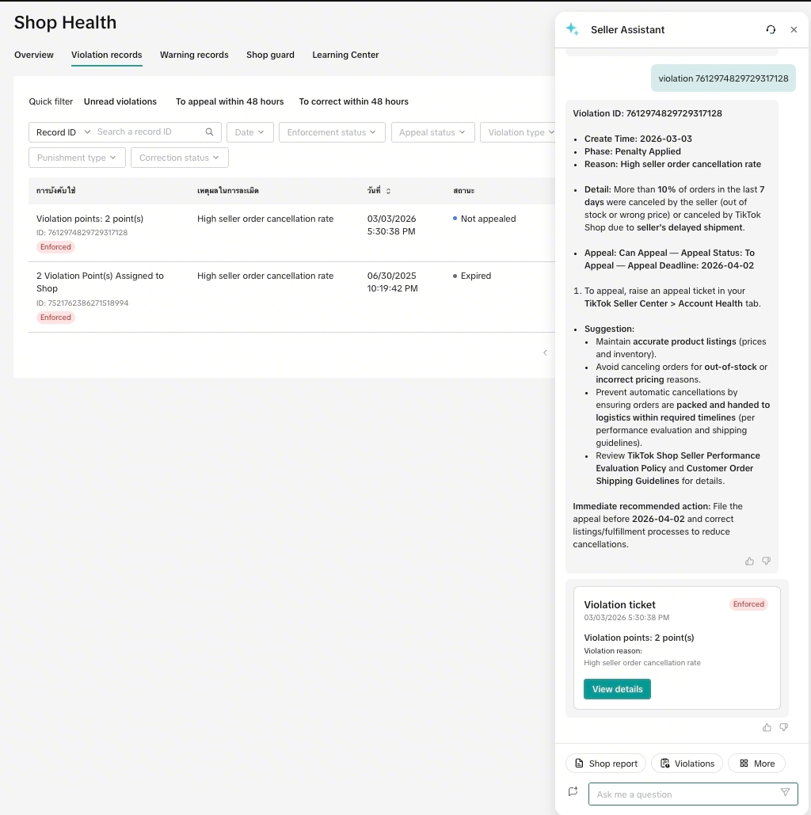Focus the Search a record ID field

tap(149, 132)
